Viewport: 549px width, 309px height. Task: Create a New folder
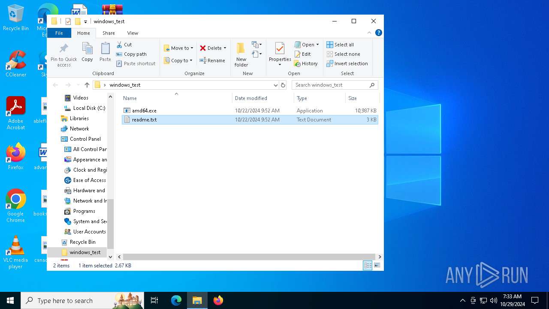coord(241,55)
